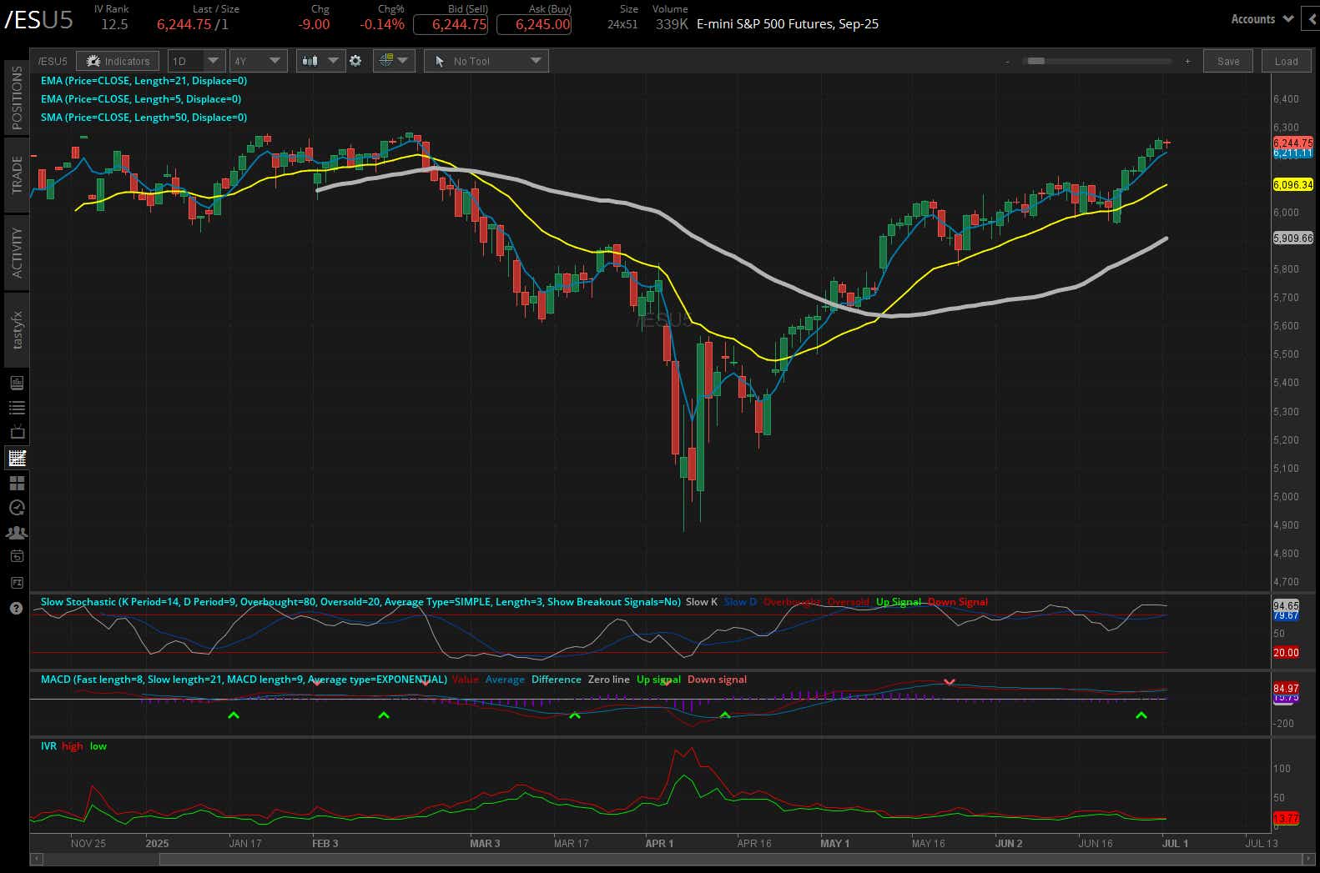Click the 94.65 stochastic value tag
Viewport: 1320px width, 873px height.
(1286, 606)
